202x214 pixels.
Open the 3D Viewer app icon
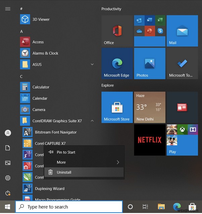(x=25, y=19)
